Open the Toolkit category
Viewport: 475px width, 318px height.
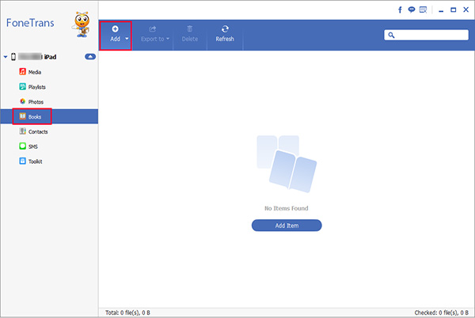tap(49, 161)
